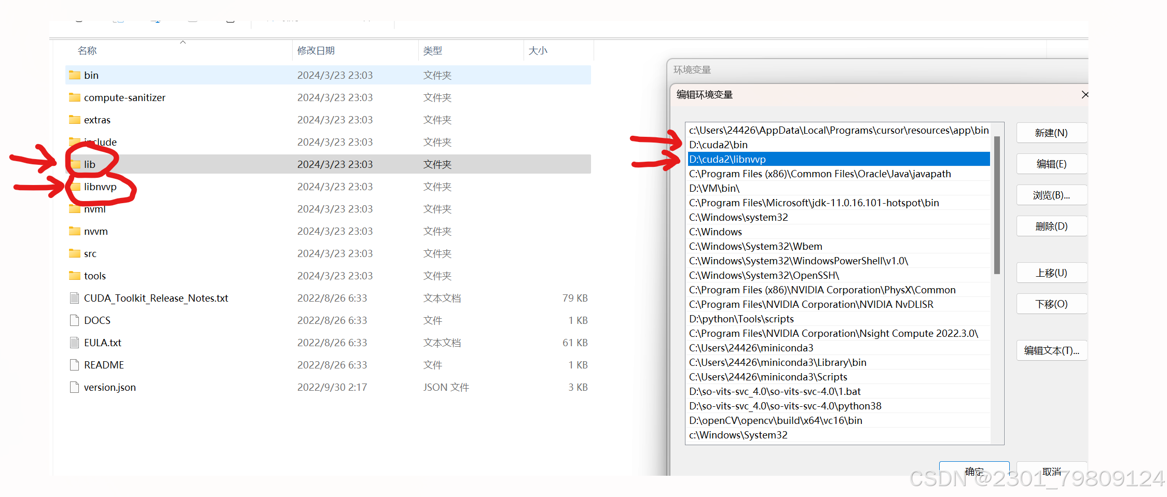
Task: Close the 编辑环境变量 dialog
Action: click(1084, 95)
